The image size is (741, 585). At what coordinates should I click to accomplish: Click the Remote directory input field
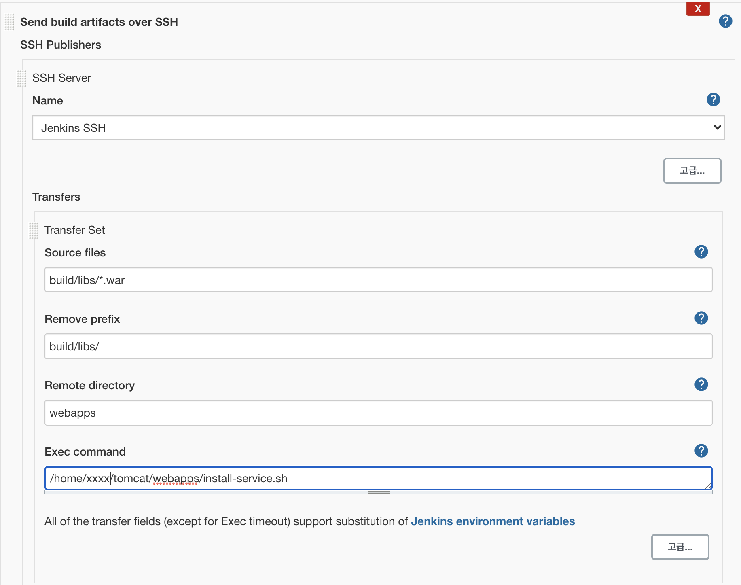coord(378,413)
